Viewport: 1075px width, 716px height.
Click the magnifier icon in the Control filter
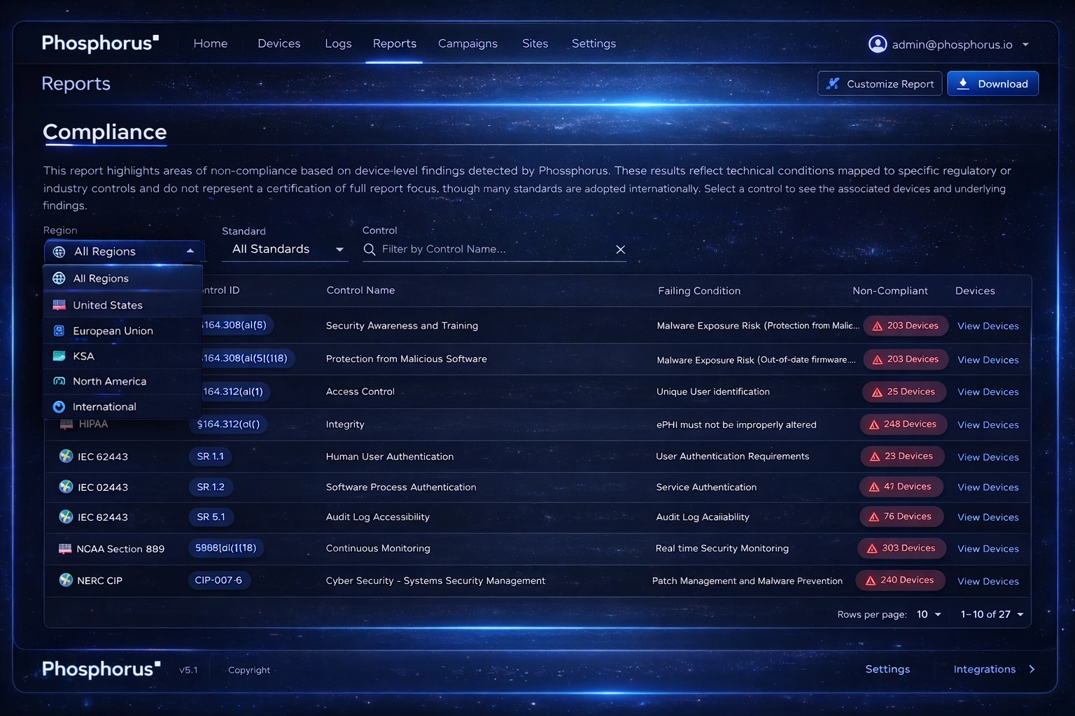point(370,249)
